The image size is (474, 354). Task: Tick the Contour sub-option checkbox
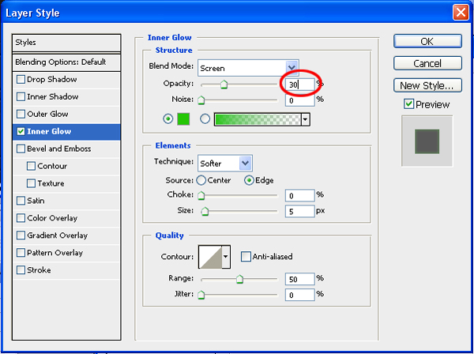[31, 166]
